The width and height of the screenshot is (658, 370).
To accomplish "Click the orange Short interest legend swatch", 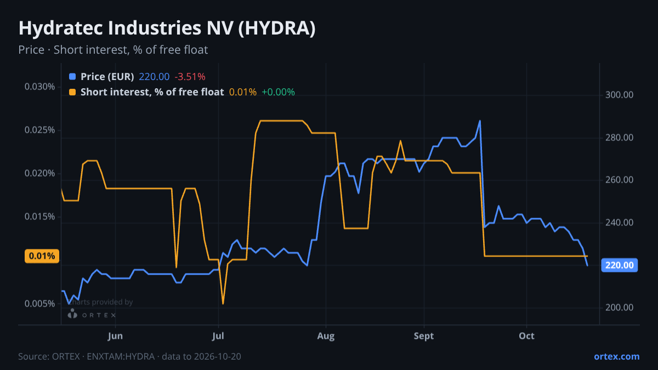I will [72, 92].
